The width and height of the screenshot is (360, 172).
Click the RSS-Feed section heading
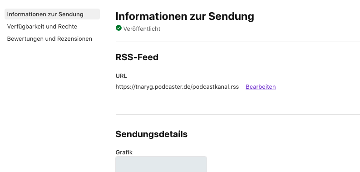pyautogui.click(x=137, y=57)
